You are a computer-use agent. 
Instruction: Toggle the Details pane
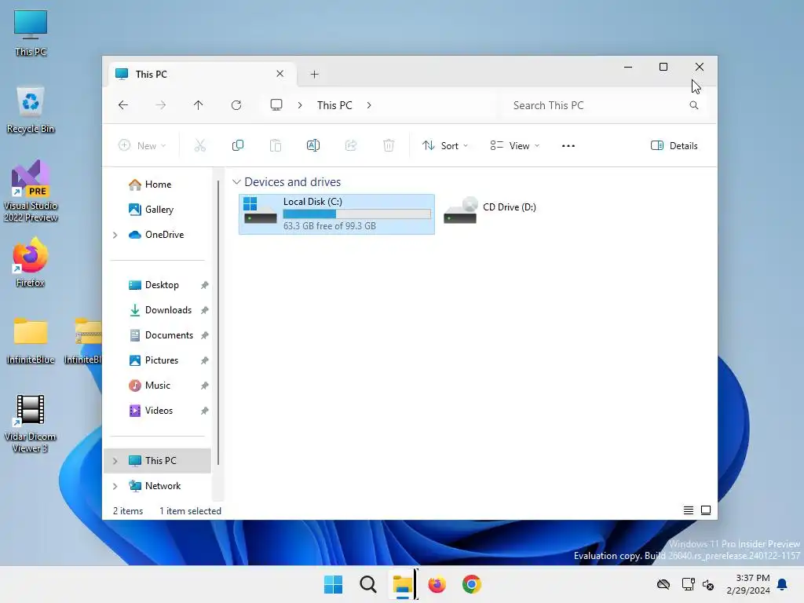click(x=674, y=145)
